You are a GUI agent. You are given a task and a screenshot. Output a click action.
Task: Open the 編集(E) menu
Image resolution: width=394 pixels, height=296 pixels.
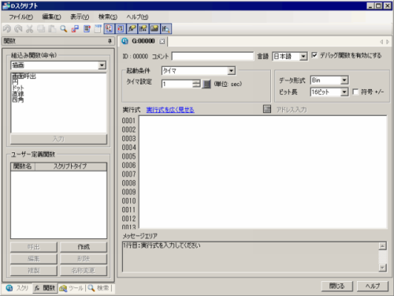click(x=51, y=17)
